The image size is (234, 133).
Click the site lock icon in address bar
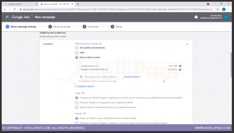pos(21,9)
